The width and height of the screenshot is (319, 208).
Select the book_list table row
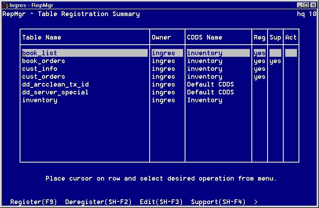pos(40,53)
